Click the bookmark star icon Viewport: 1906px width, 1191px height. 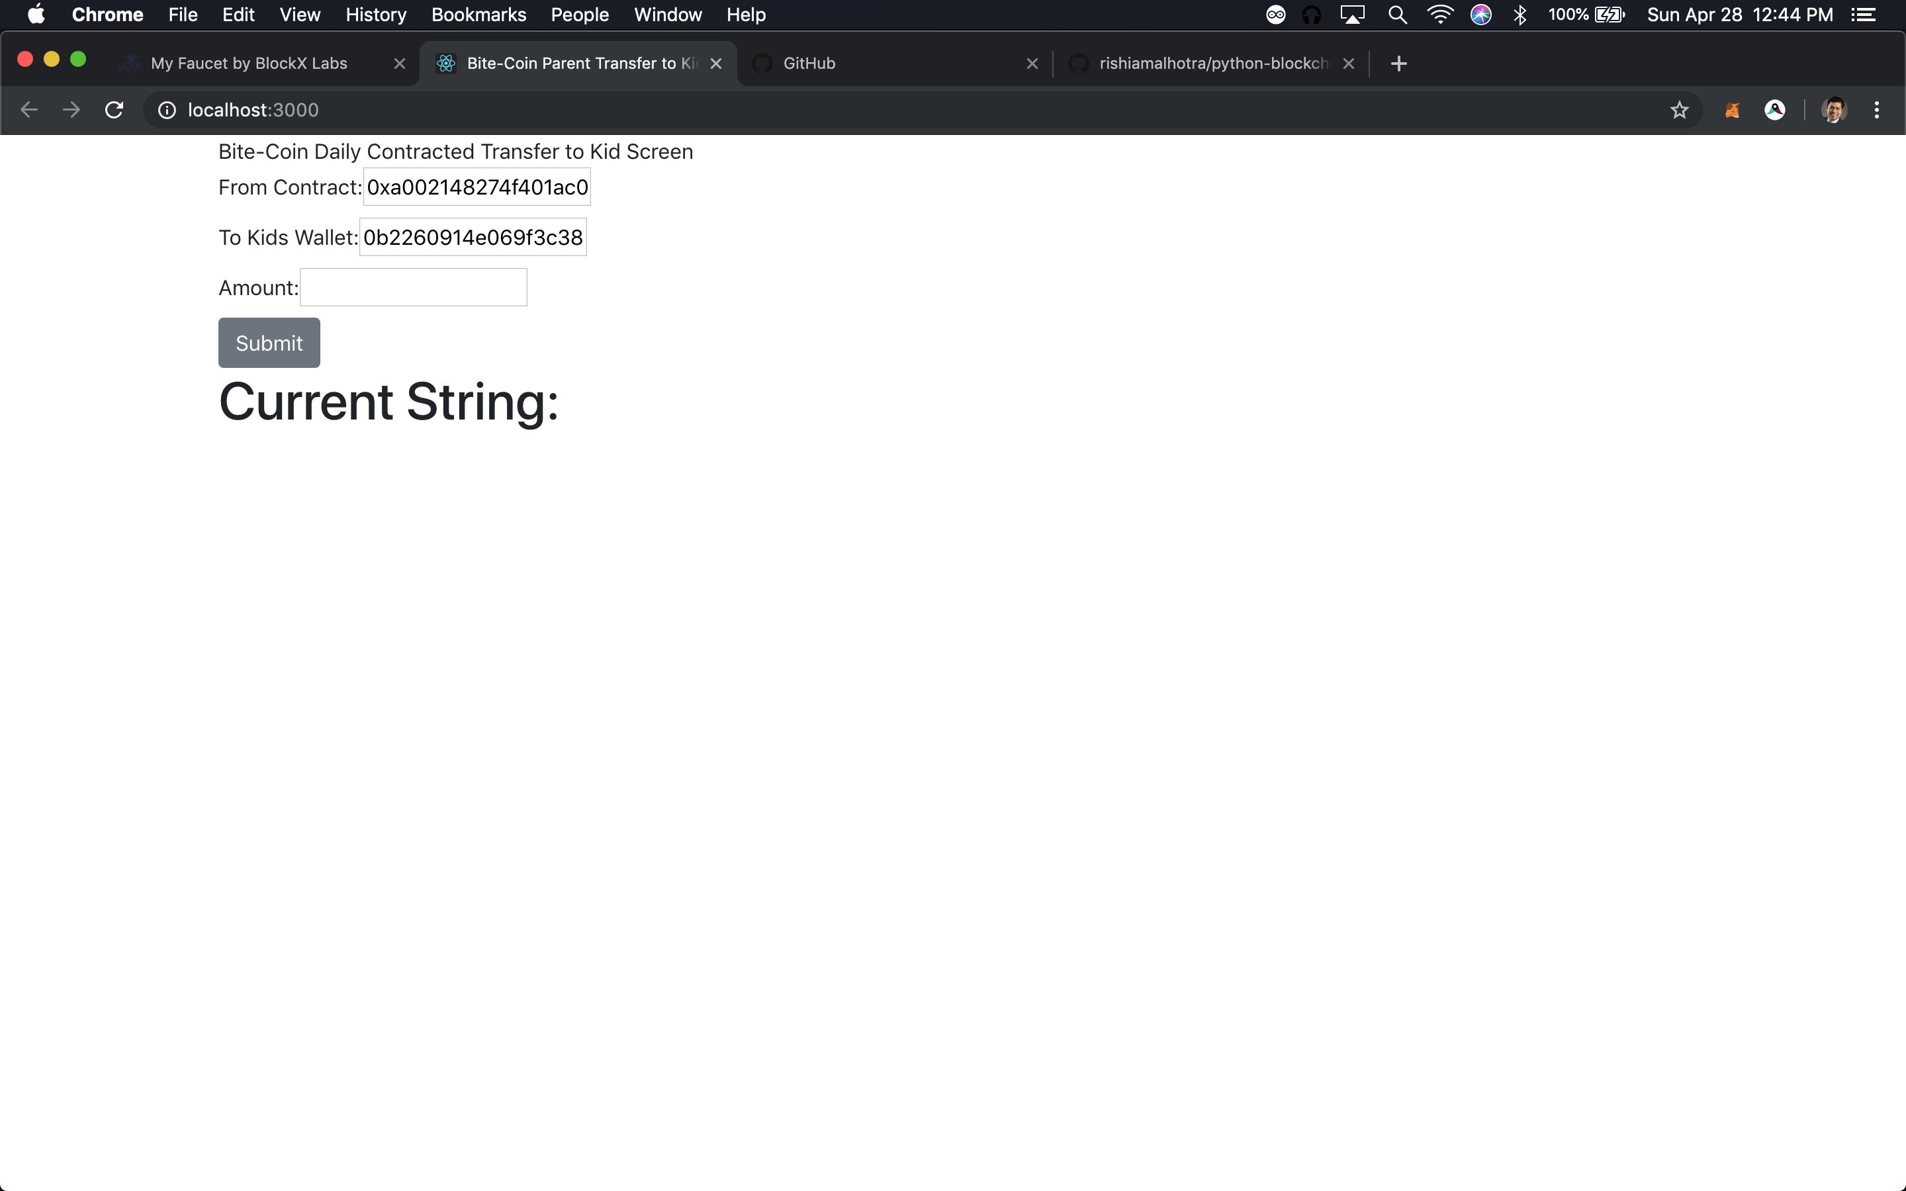pos(1679,110)
